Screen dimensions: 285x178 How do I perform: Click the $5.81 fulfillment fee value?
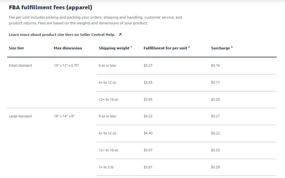coord(148,167)
